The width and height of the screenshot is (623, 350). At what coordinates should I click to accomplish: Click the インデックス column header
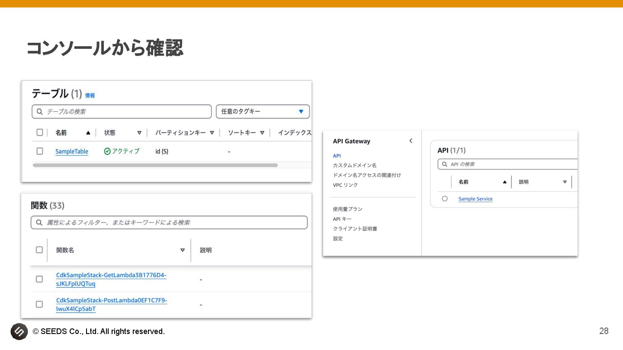pyautogui.click(x=295, y=133)
